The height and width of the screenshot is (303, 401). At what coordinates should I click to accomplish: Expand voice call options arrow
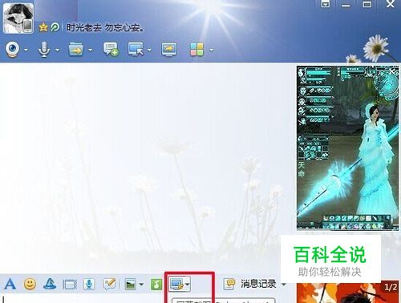(x=57, y=50)
